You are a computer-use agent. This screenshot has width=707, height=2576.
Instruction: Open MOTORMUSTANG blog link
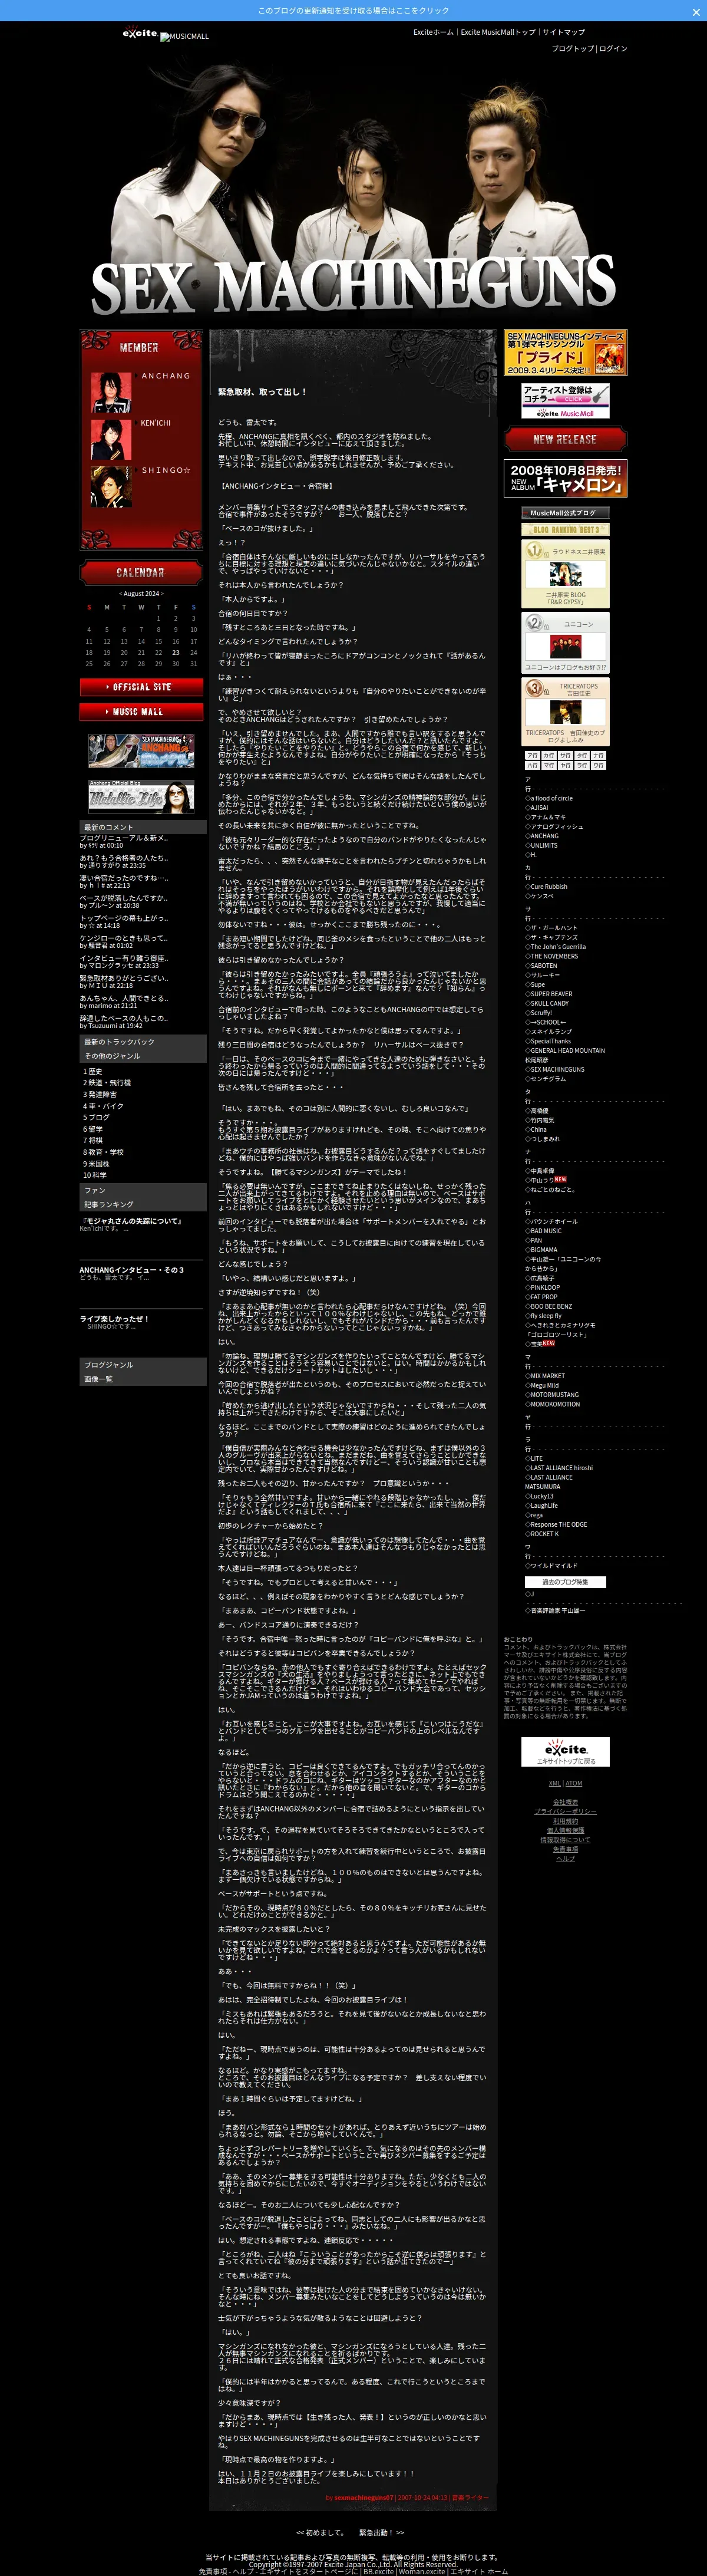[554, 1395]
